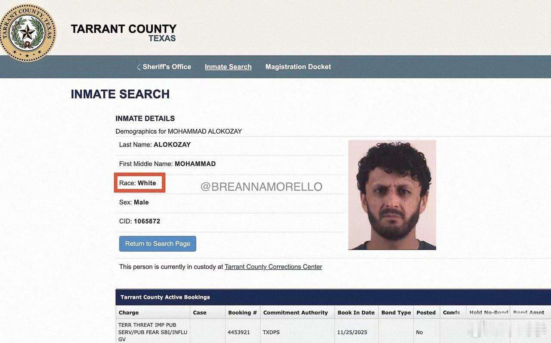Sort by the Book In Date column
The height and width of the screenshot is (343, 551).
356,312
